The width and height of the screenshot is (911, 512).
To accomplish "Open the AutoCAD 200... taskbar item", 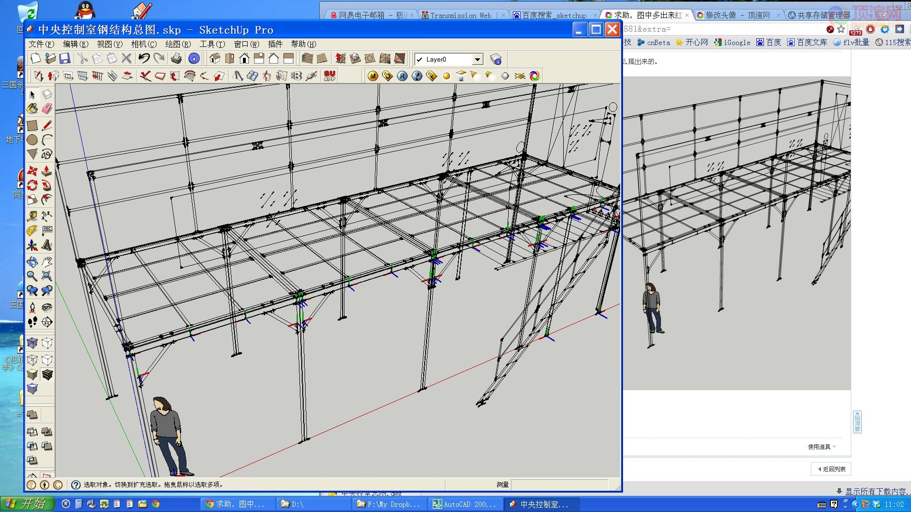I will tap(466, 504).
